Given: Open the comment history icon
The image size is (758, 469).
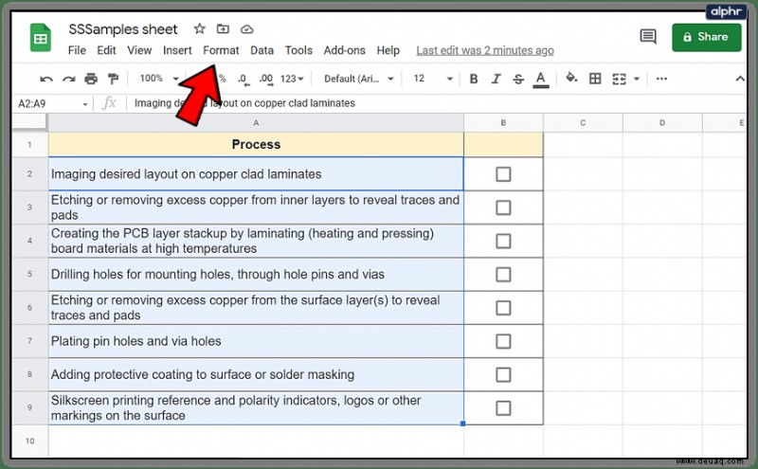Looking at the screenshot, I should (648, 37).
